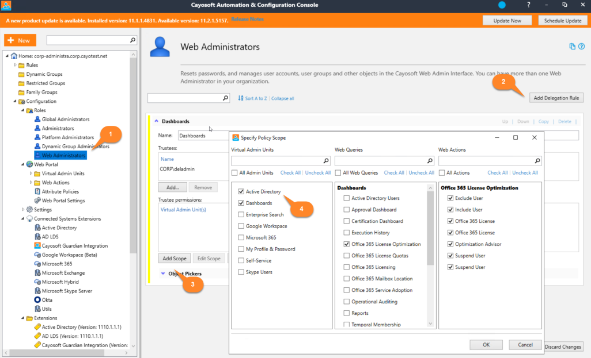The width and height of the screenshot is (591, 358).
Task: Click the copy icon beside Web Administrators header
Action: (x=572, y=46)
